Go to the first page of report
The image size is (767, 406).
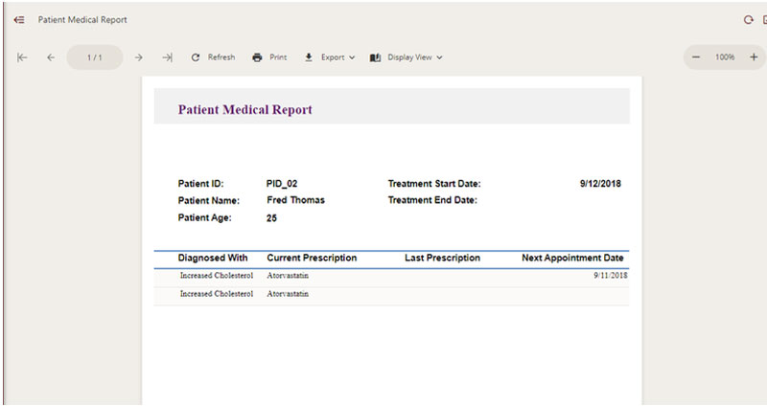click(x=22, y=57)
